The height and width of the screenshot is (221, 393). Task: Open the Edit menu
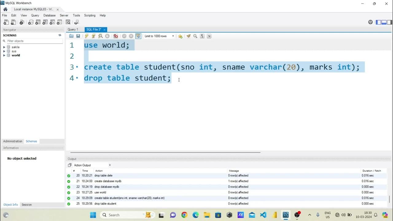pos(14,15)
